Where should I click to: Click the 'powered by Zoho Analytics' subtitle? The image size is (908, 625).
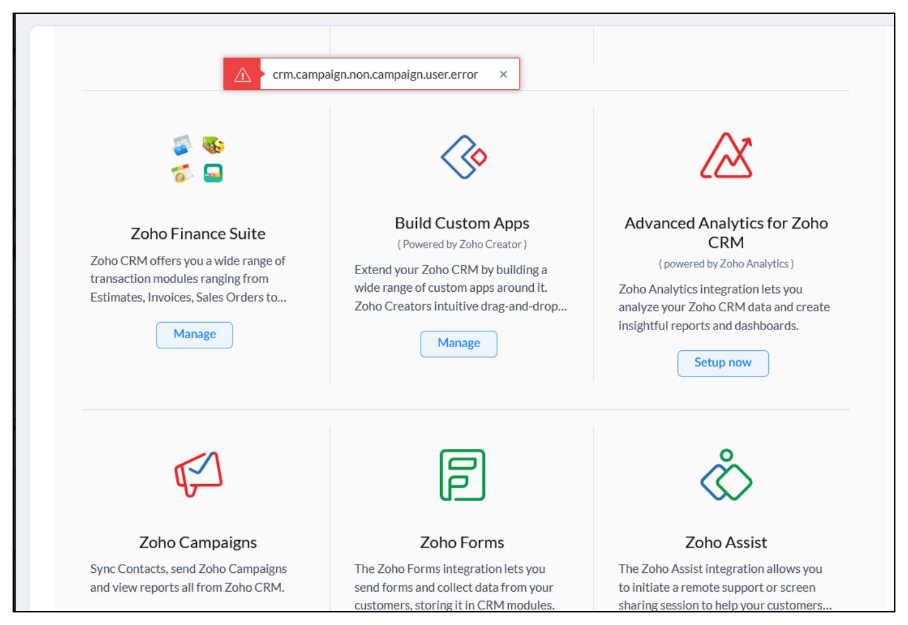coord(726,264)
